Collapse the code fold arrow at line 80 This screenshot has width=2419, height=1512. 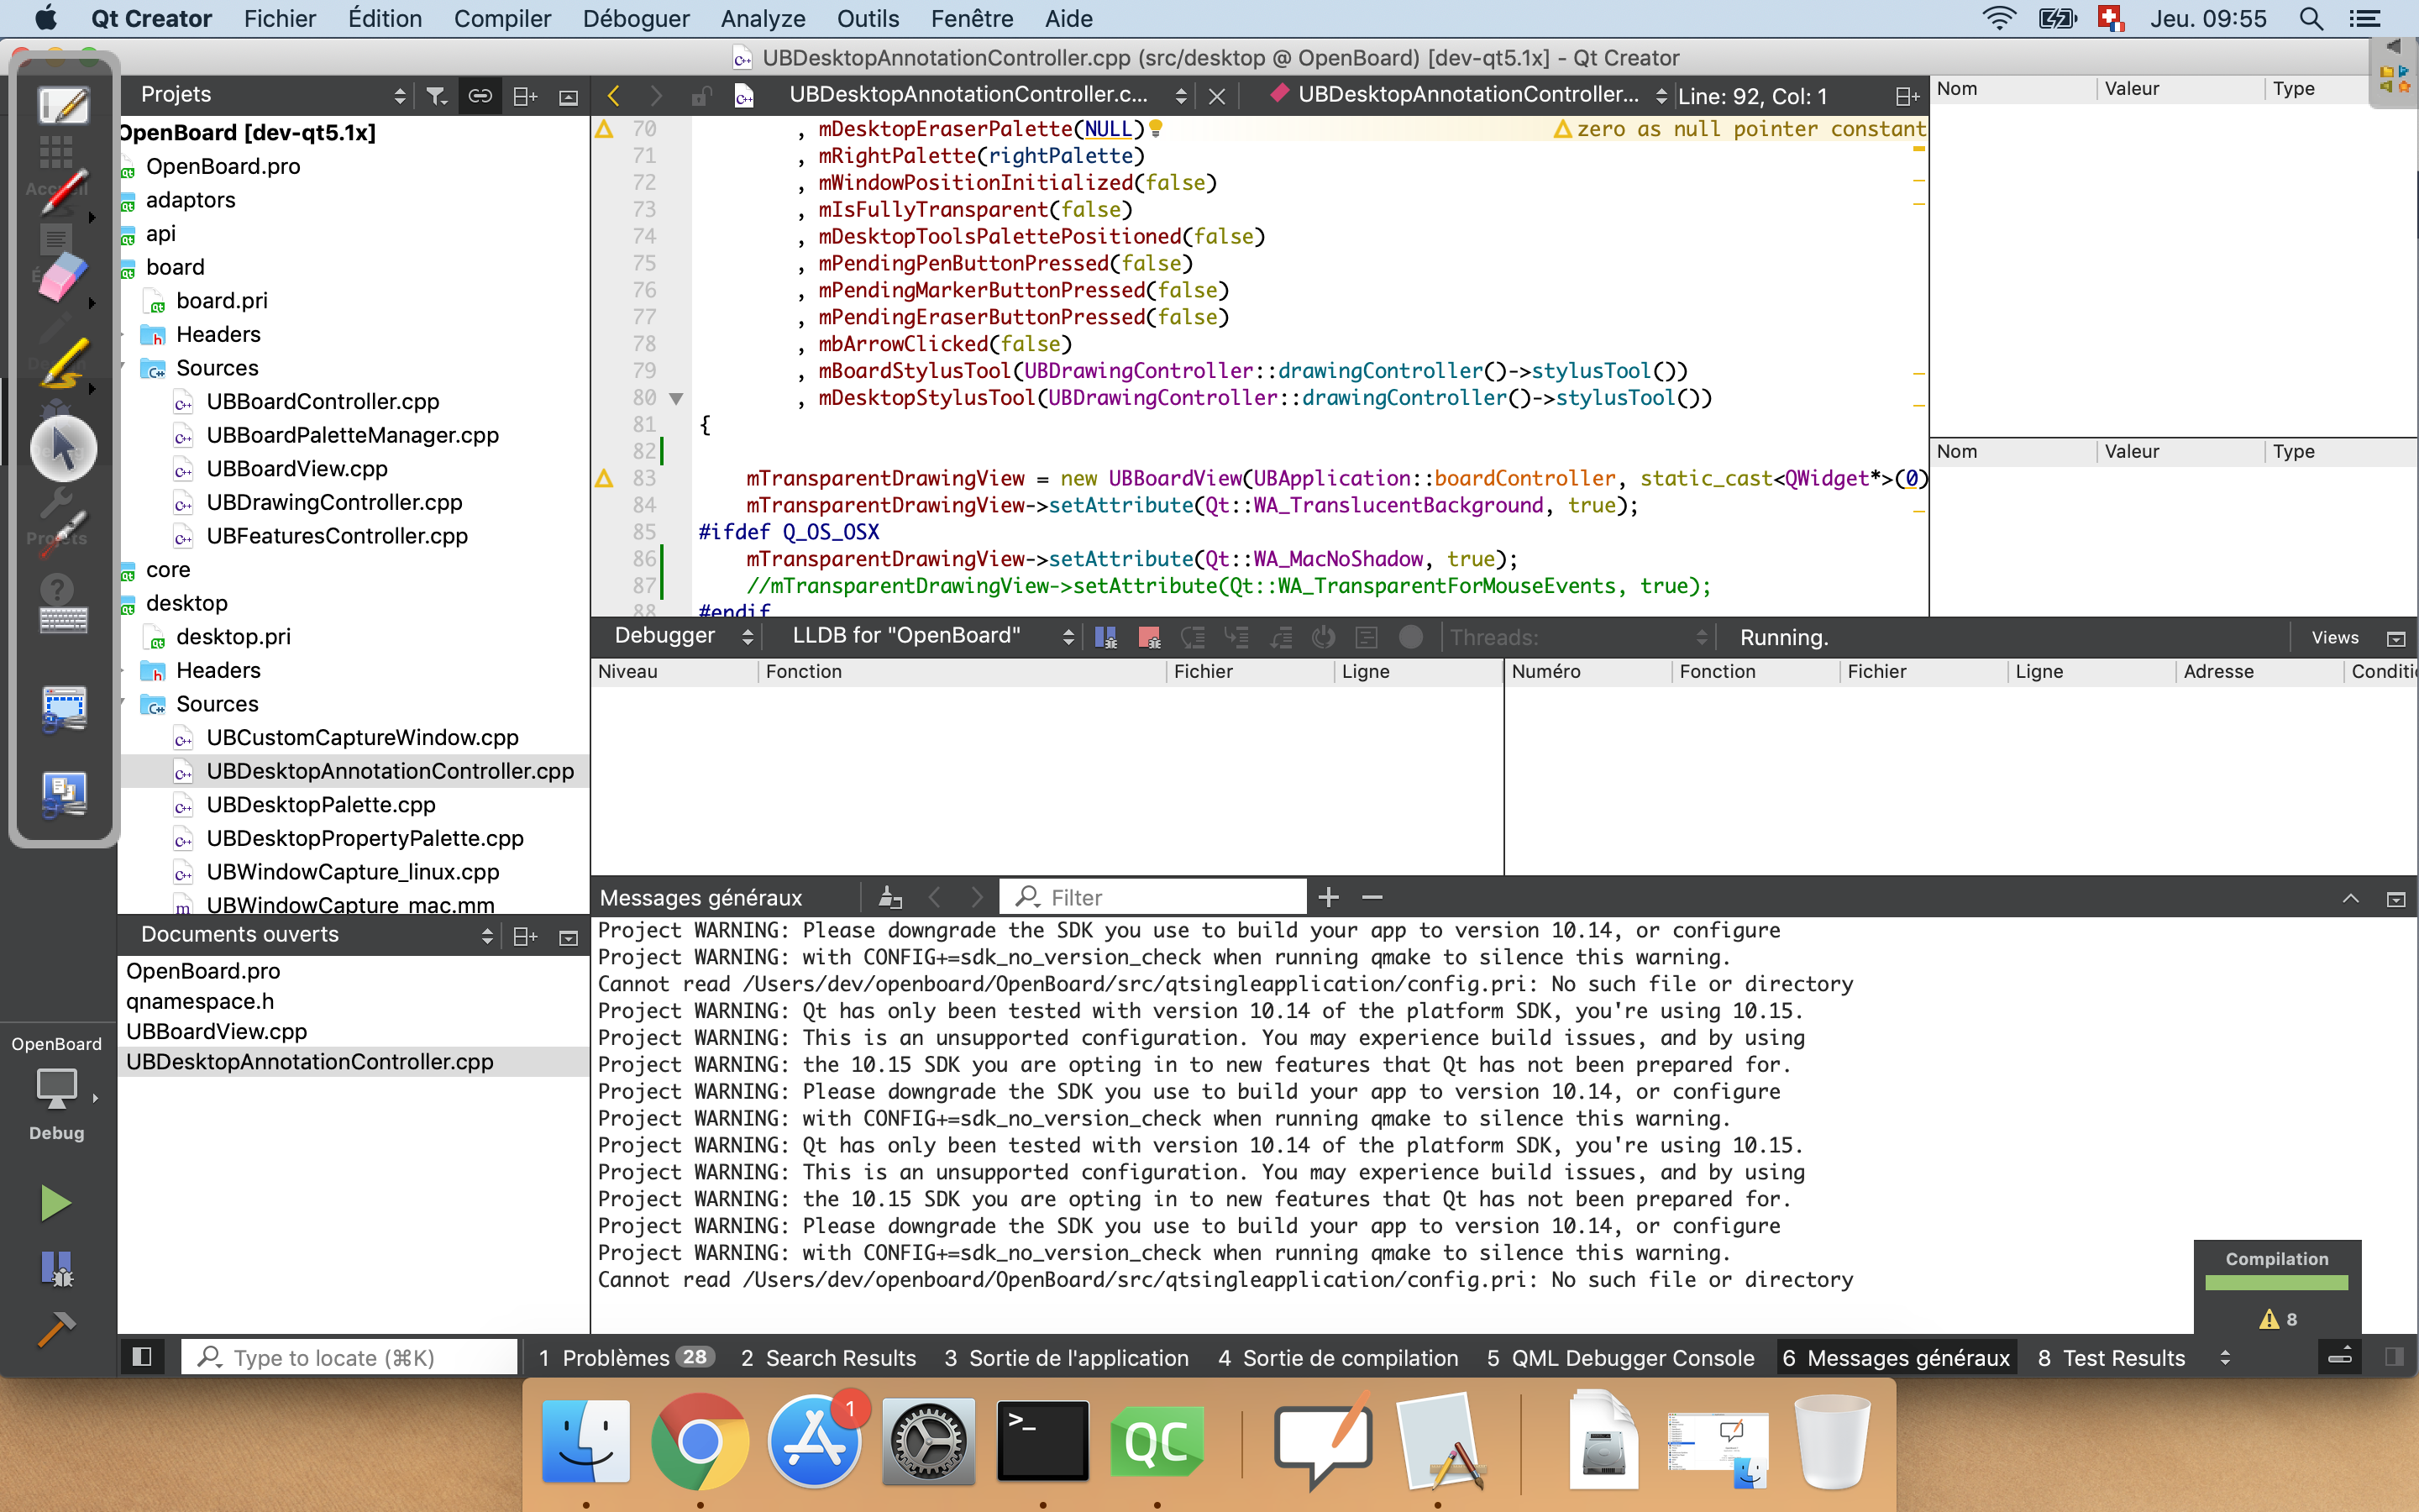pyautogui.click(x=677, y=398)
